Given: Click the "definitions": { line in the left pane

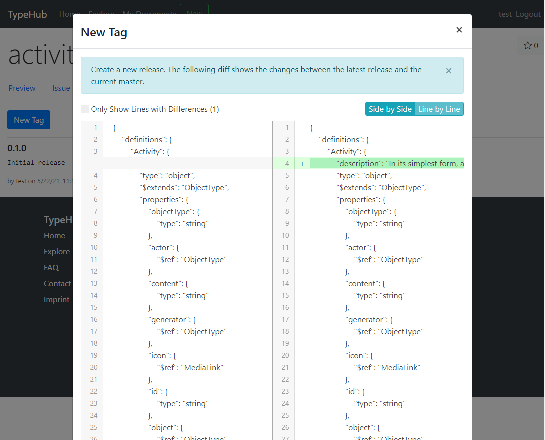Looking at the screenshot, I should pos(147,140).
